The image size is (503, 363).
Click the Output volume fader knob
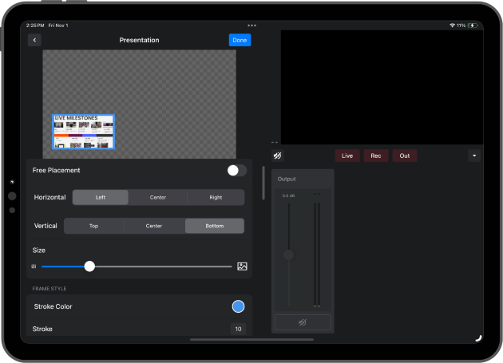(288, 254)
